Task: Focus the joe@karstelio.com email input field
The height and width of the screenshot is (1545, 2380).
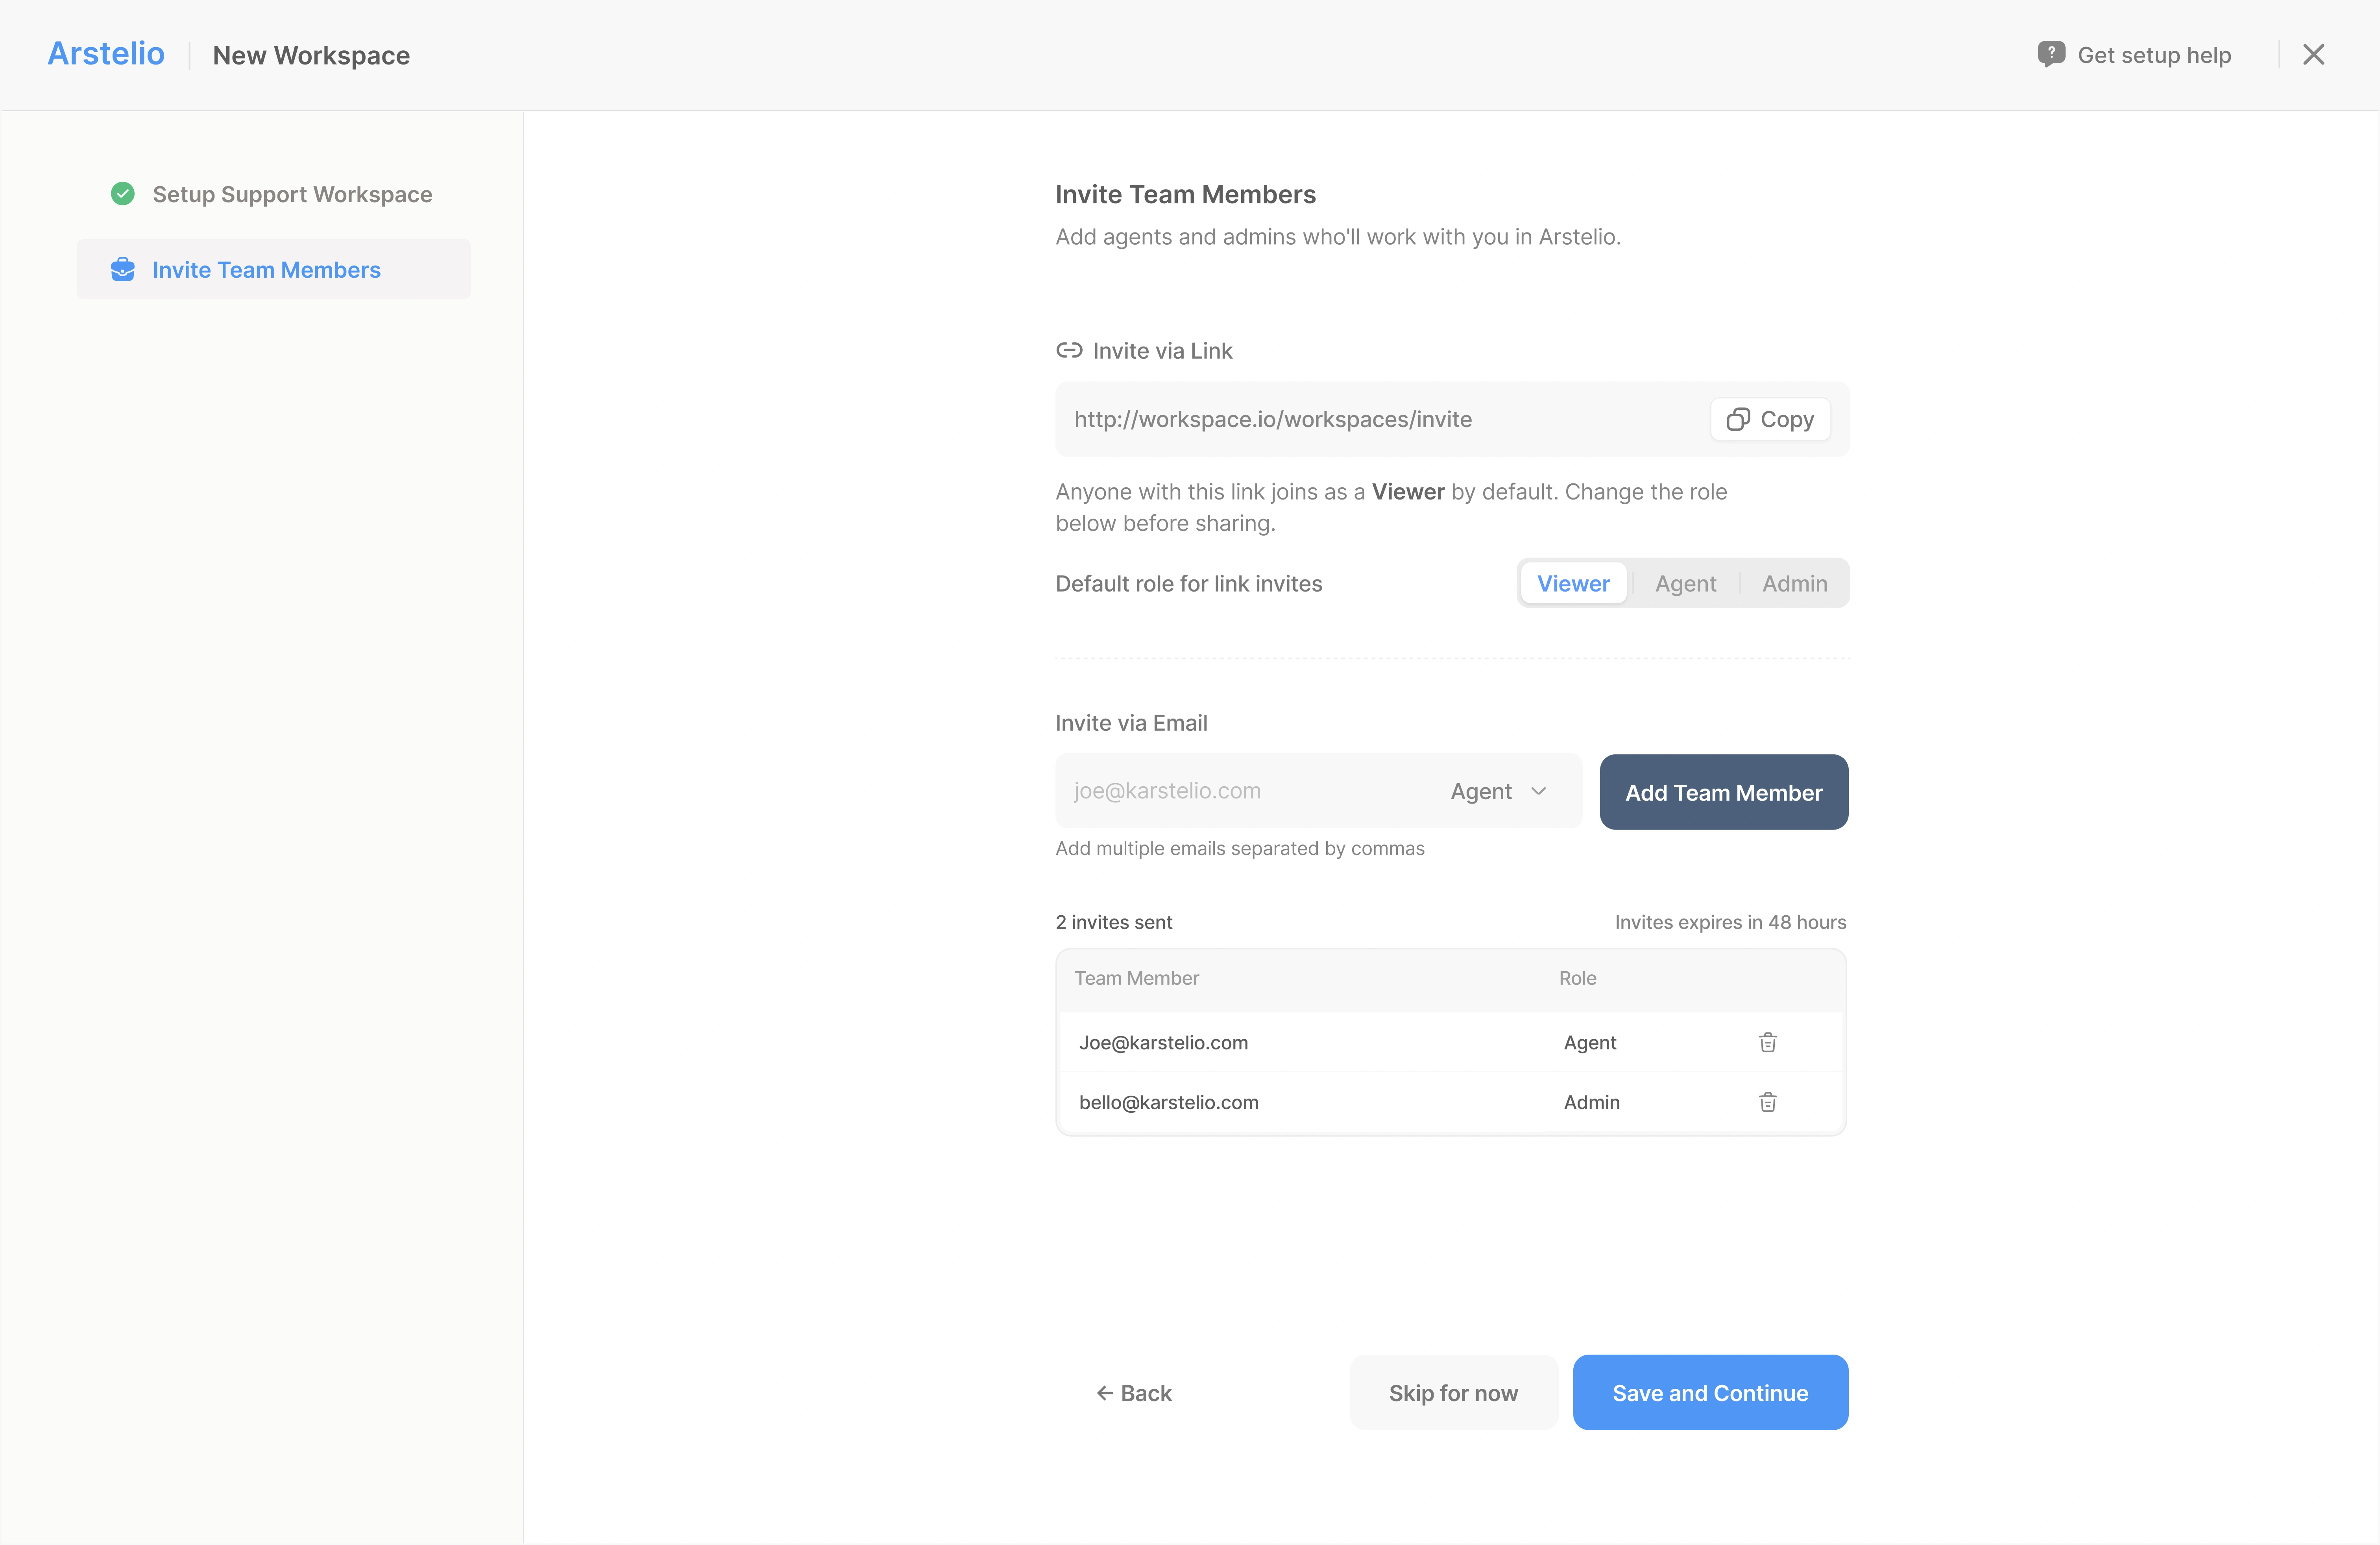Action: [1240, 791]
